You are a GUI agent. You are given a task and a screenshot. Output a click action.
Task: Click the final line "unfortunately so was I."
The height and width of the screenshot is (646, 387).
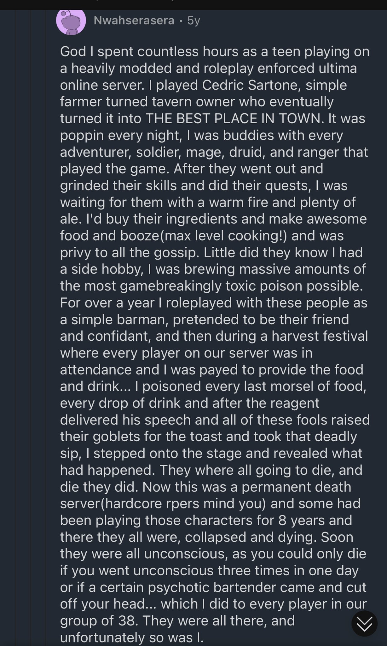tap(131, 637)
